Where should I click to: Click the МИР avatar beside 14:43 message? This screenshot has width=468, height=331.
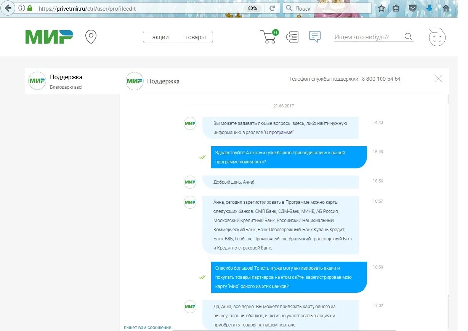(190, 123)
